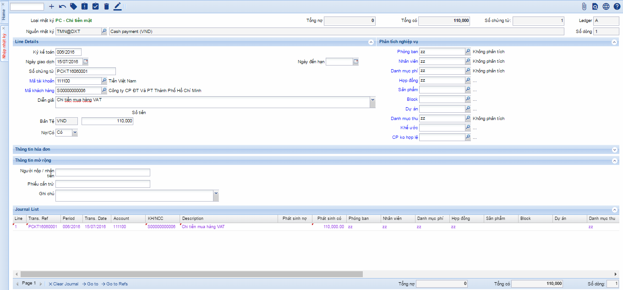Click the lookup magnifier for Khế ước
The height and width of the screenshot is (290, 623).
468,128
